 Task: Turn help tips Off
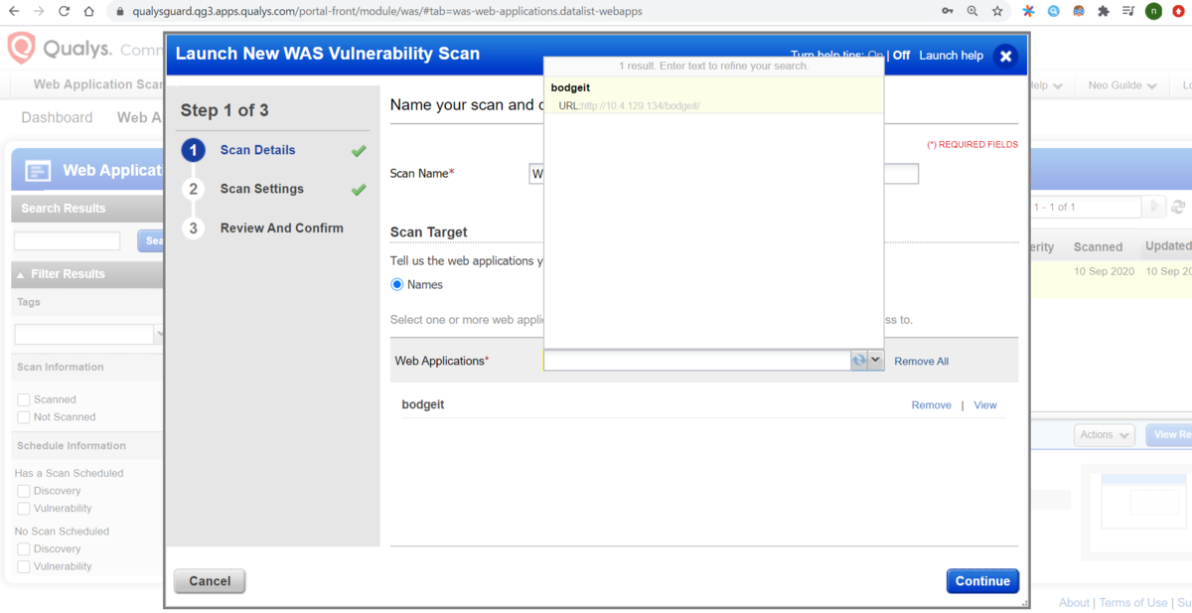(x=901, y=56)
